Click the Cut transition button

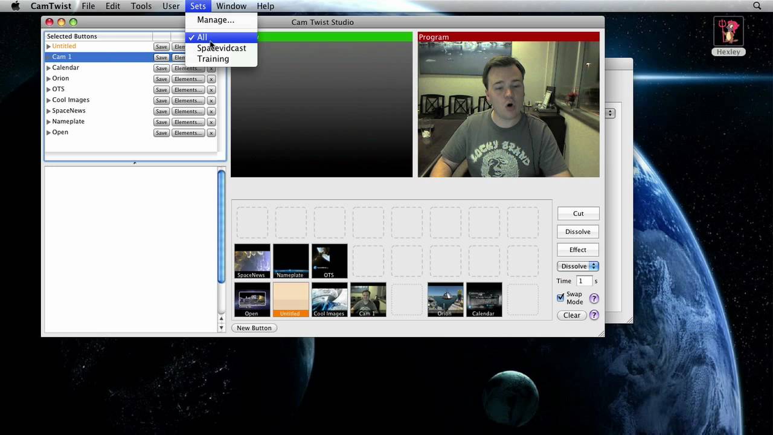pyautogui.click(x=578, y=213)
